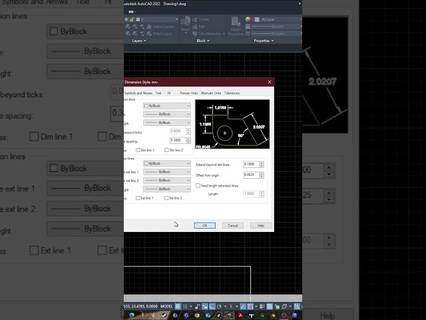
Task: Toggle dynamic input icon in the status bar
Action: 205,307
